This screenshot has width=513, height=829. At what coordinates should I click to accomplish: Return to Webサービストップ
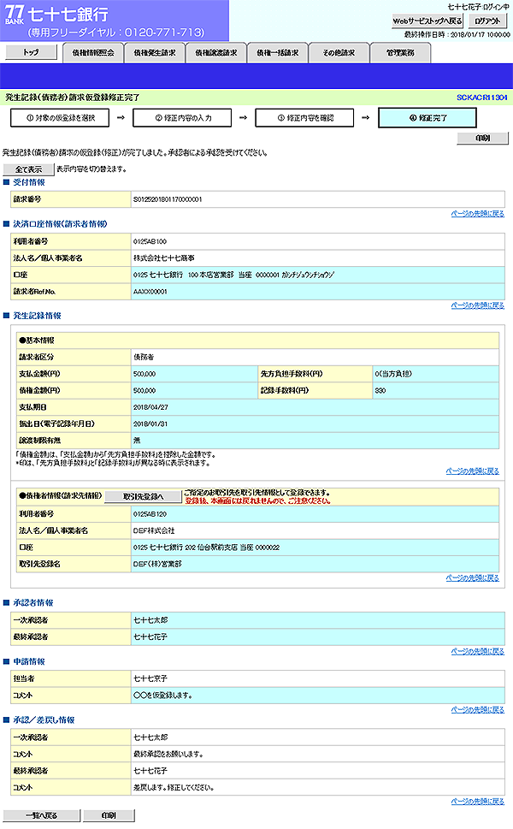[x=427, y=21]
